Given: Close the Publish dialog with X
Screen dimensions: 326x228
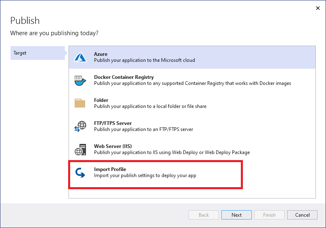Looking at the screenshot, I should pyautogui.click(x=317, y=8).
